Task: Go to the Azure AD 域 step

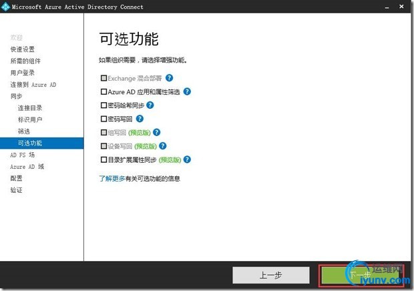Action: [27, 167]
